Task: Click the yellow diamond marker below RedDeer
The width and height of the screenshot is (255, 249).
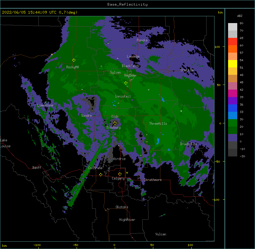Action: (126, 83)
